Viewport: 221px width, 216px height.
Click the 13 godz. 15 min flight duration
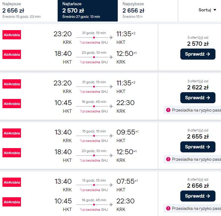(94, 180)
